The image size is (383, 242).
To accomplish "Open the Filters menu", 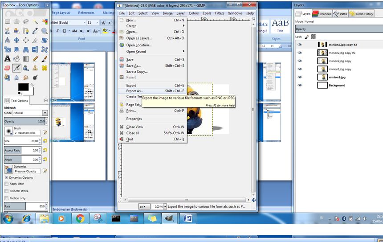I will (x=220, y=13).
